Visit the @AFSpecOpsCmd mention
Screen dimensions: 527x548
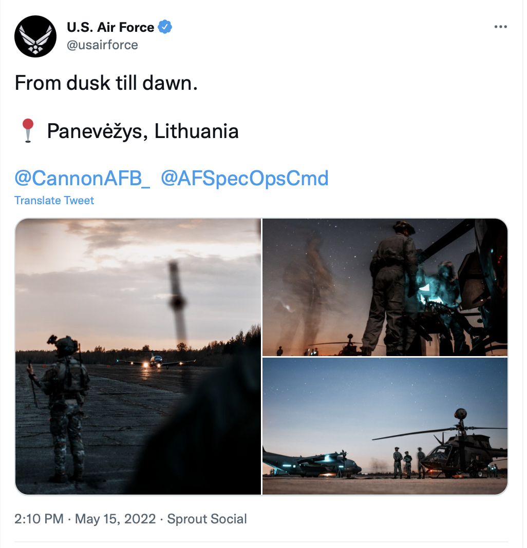coord(244,178)
